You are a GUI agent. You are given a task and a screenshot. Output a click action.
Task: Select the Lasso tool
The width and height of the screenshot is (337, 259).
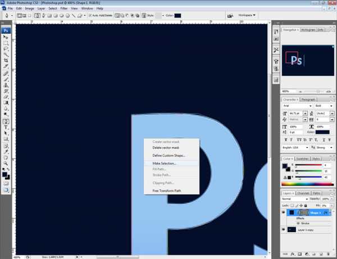point(6,49)
